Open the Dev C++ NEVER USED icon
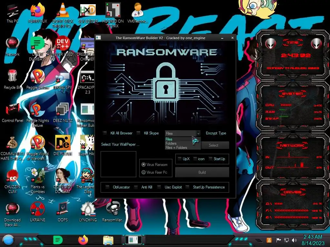This screenshot has width=330, height=247. tap(63, 46)
